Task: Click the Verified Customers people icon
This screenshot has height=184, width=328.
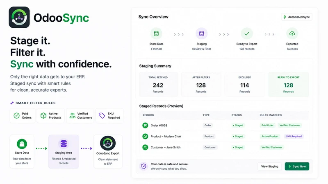Action: pos(73,116)
